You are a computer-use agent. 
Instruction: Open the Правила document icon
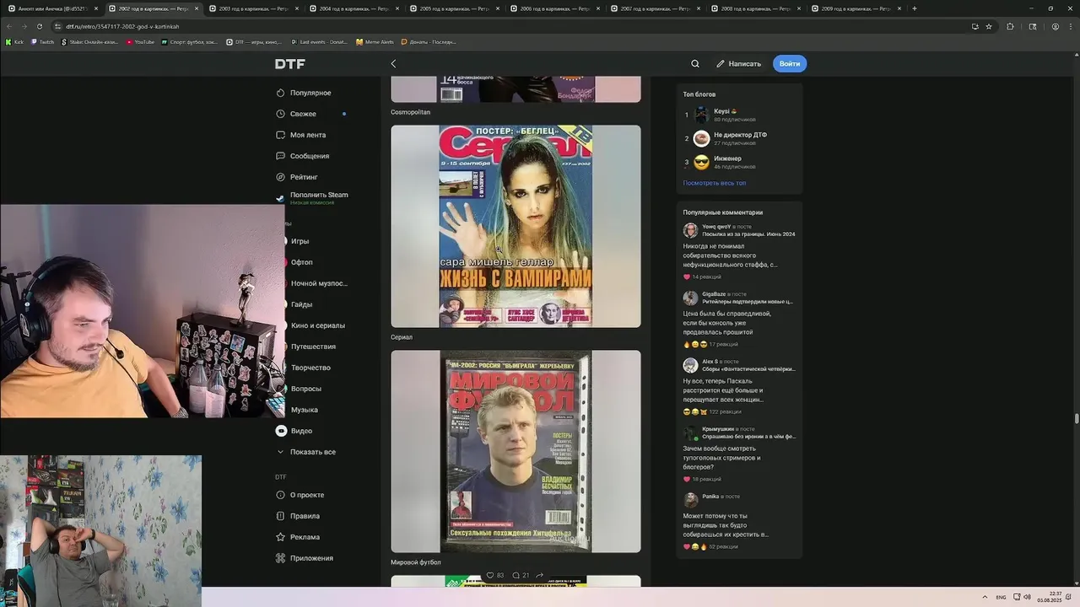pos(281,516)
